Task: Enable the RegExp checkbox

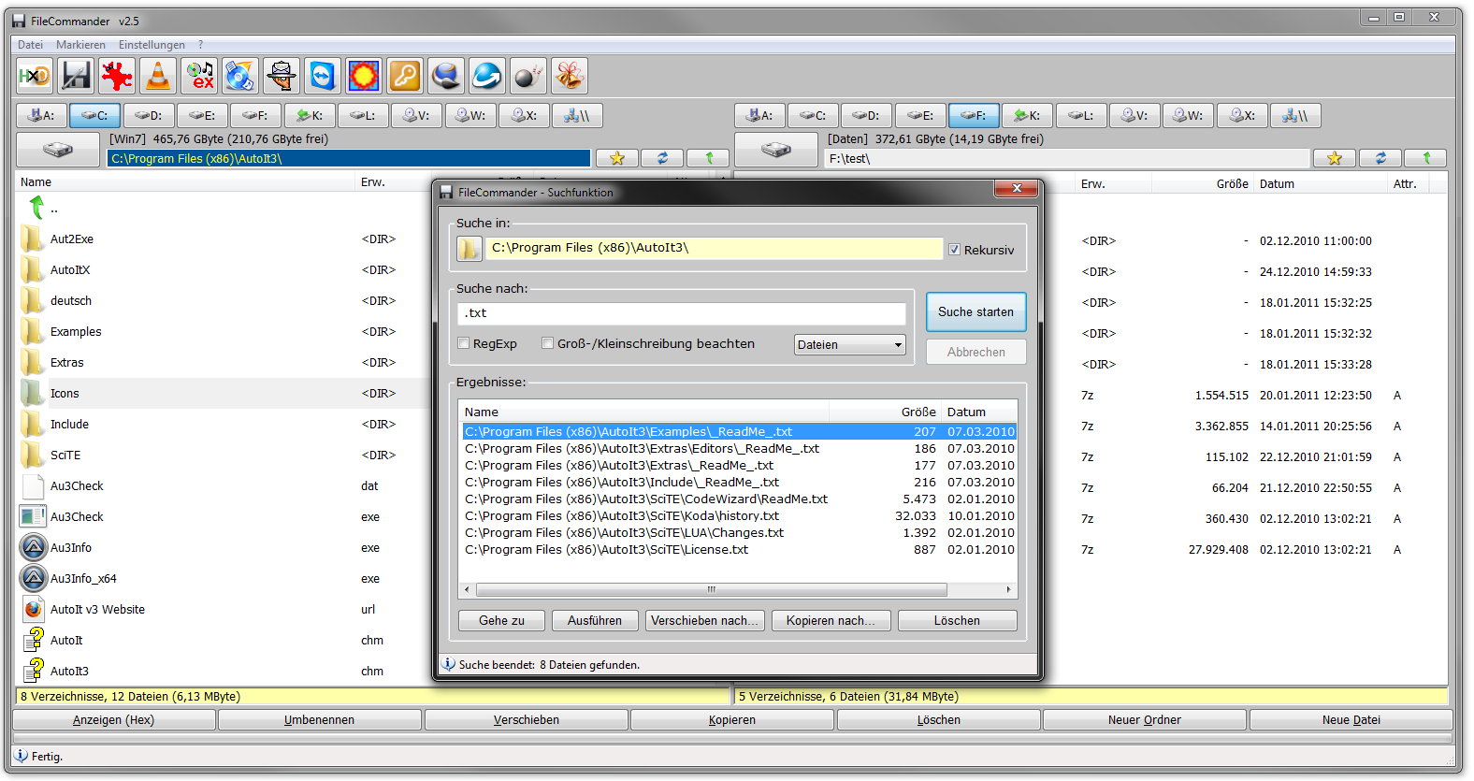Action: point(464,343)
